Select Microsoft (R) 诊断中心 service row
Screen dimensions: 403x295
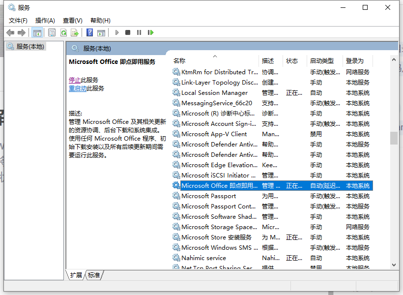coord(272,113)
